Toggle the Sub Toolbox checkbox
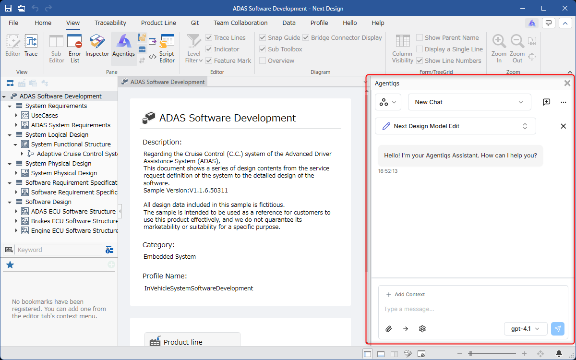This screenshot has width=576, height=360. click(x=263, y=49)
